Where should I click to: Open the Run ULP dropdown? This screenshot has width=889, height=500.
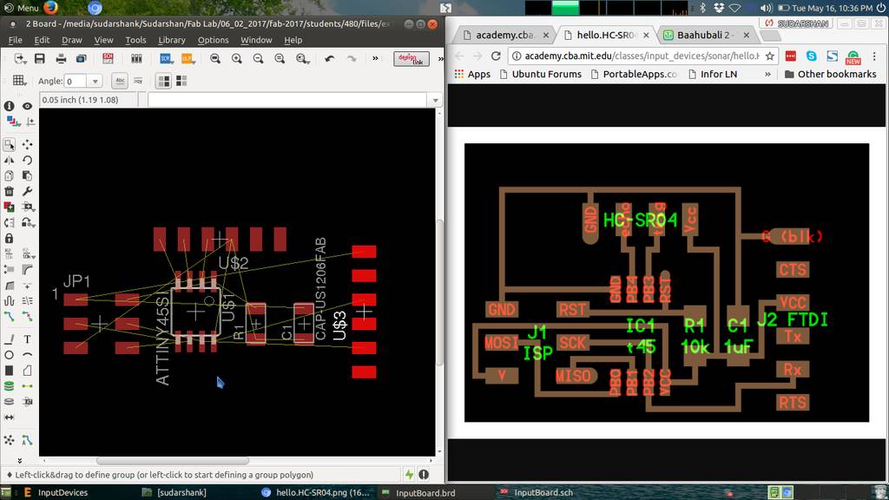click(x=188, y=58)
